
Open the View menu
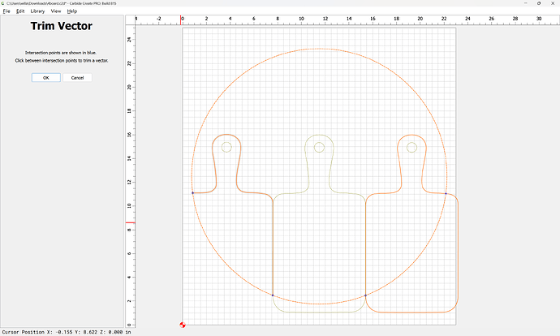(x=56, y=11)
